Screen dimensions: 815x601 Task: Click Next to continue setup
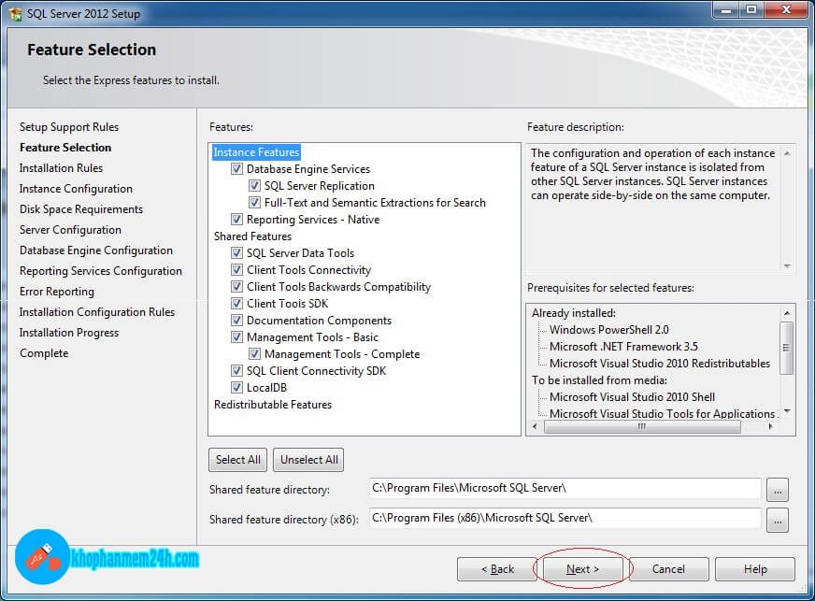click(582, 569)
